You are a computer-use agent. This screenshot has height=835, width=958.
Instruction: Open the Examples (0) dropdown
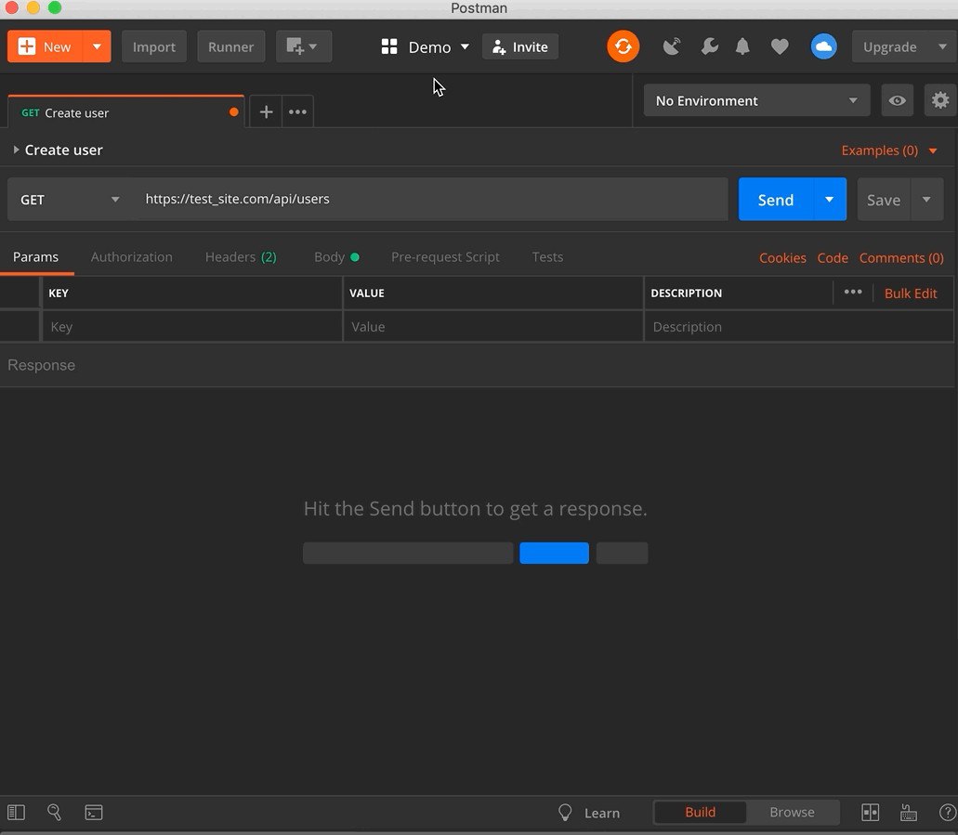[x=888, y=150]
